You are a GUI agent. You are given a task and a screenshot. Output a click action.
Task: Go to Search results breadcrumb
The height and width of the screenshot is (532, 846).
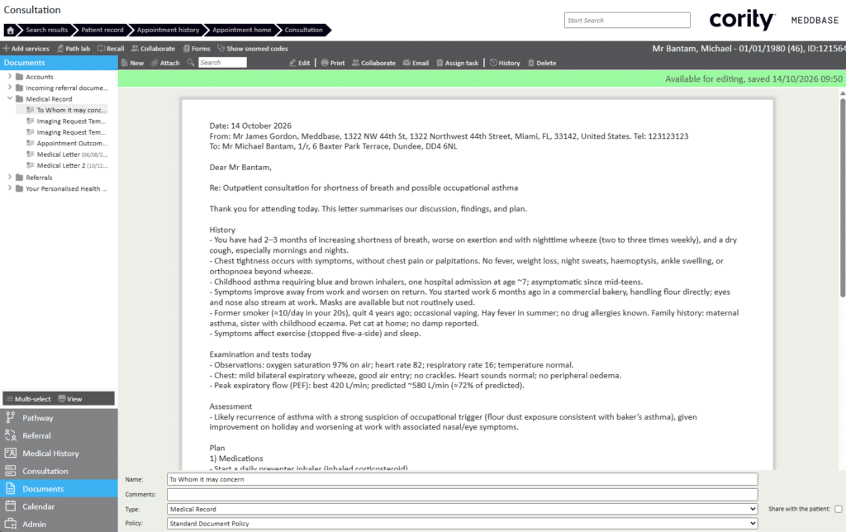[x=46, y=31]
